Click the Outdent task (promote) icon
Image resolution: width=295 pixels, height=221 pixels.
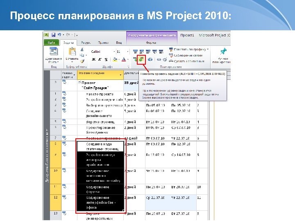(135, 60)
